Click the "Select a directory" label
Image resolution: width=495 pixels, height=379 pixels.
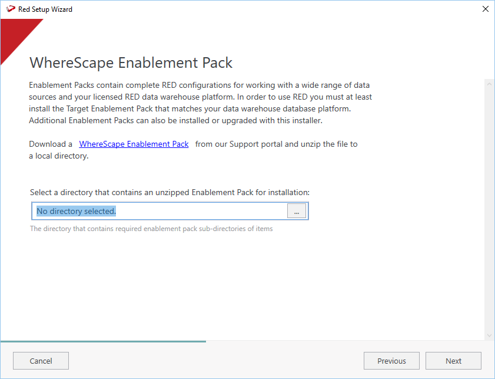[x=170, y=192]
